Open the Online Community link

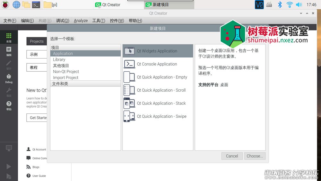39,158
